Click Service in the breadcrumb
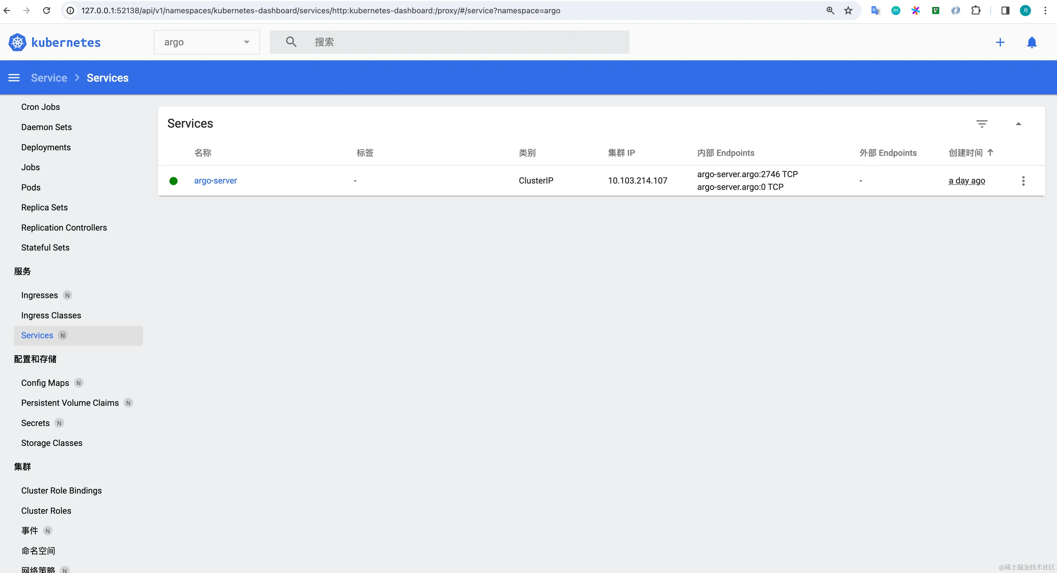The height and width of the screenshot is (573, 1057). (49, 78)
